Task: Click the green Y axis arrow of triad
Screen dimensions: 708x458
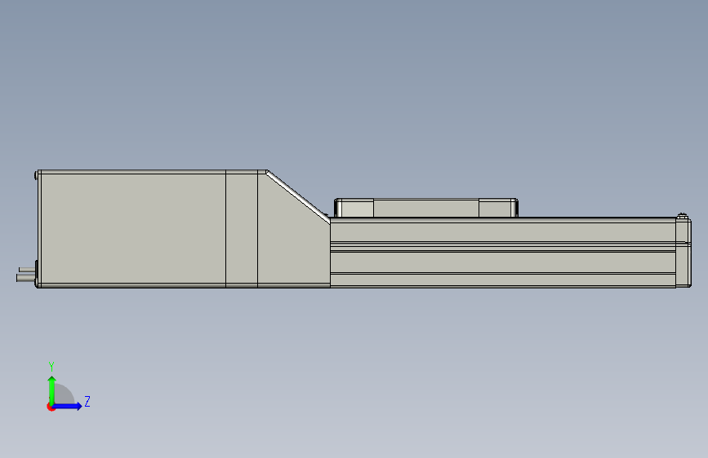Action: click(x=52, y=390)
